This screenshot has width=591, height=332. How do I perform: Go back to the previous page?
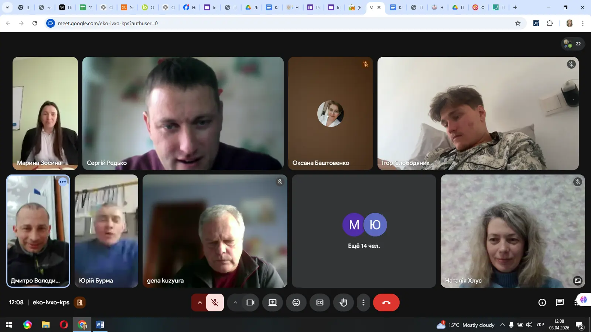pos(8,23)
